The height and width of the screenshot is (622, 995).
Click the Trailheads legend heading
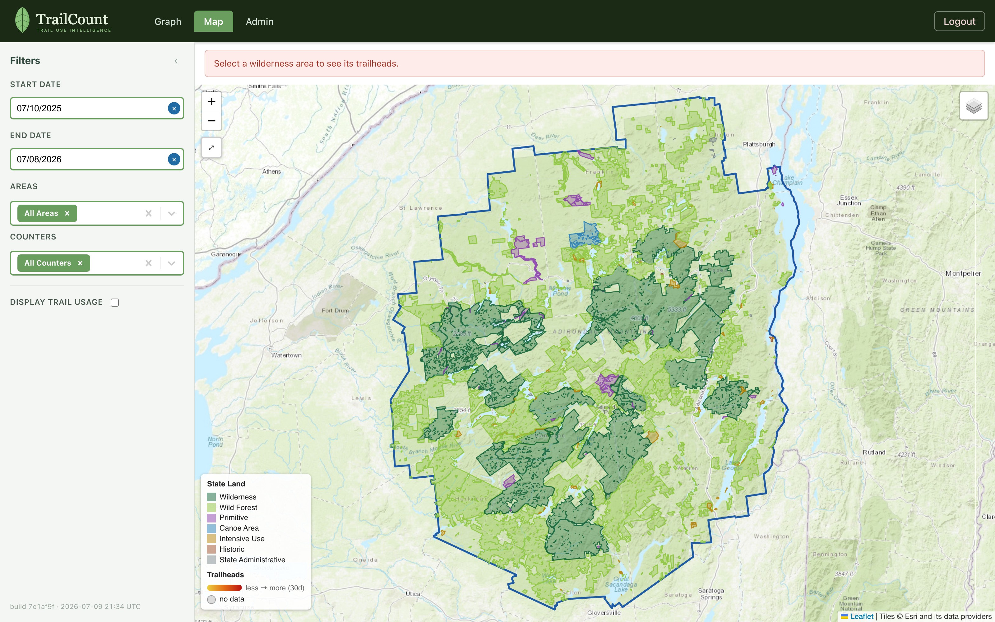click(225, 575)
